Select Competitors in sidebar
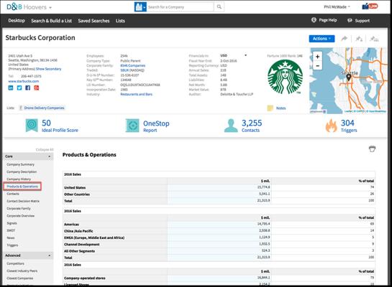392x287 pixels. (16, 263)
